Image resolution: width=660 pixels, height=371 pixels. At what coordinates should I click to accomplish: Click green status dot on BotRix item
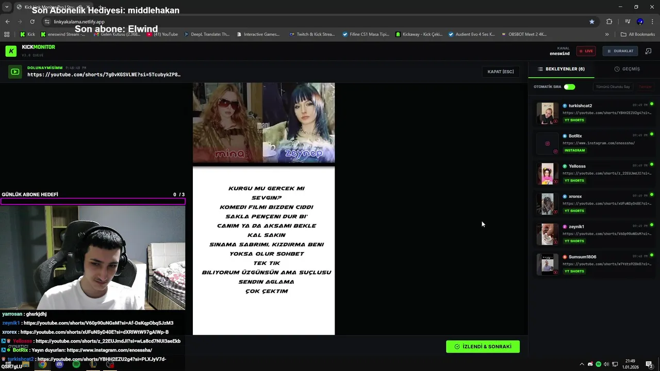click(x=652, y=134)
